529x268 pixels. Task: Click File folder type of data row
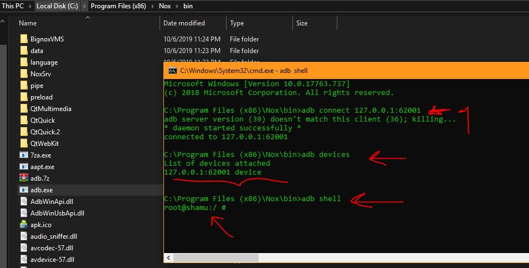[x=244, y=50]
